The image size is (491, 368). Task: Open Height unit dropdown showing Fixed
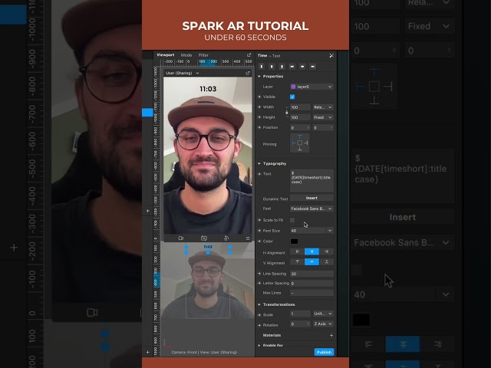(322, 117)
